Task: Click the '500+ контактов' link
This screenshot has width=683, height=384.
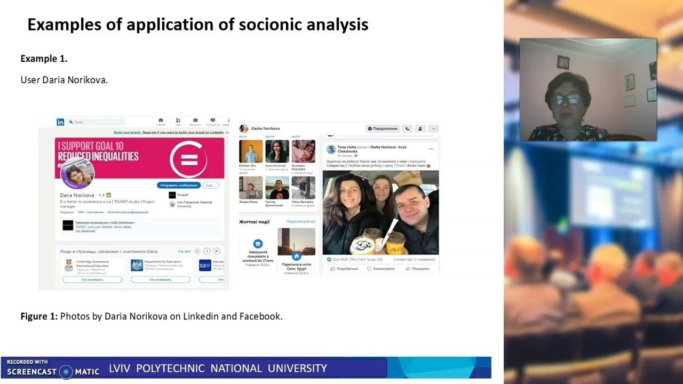Action: [91, 212]
